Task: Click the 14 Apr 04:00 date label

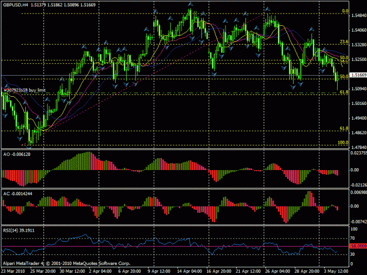Action: [190, 271]
